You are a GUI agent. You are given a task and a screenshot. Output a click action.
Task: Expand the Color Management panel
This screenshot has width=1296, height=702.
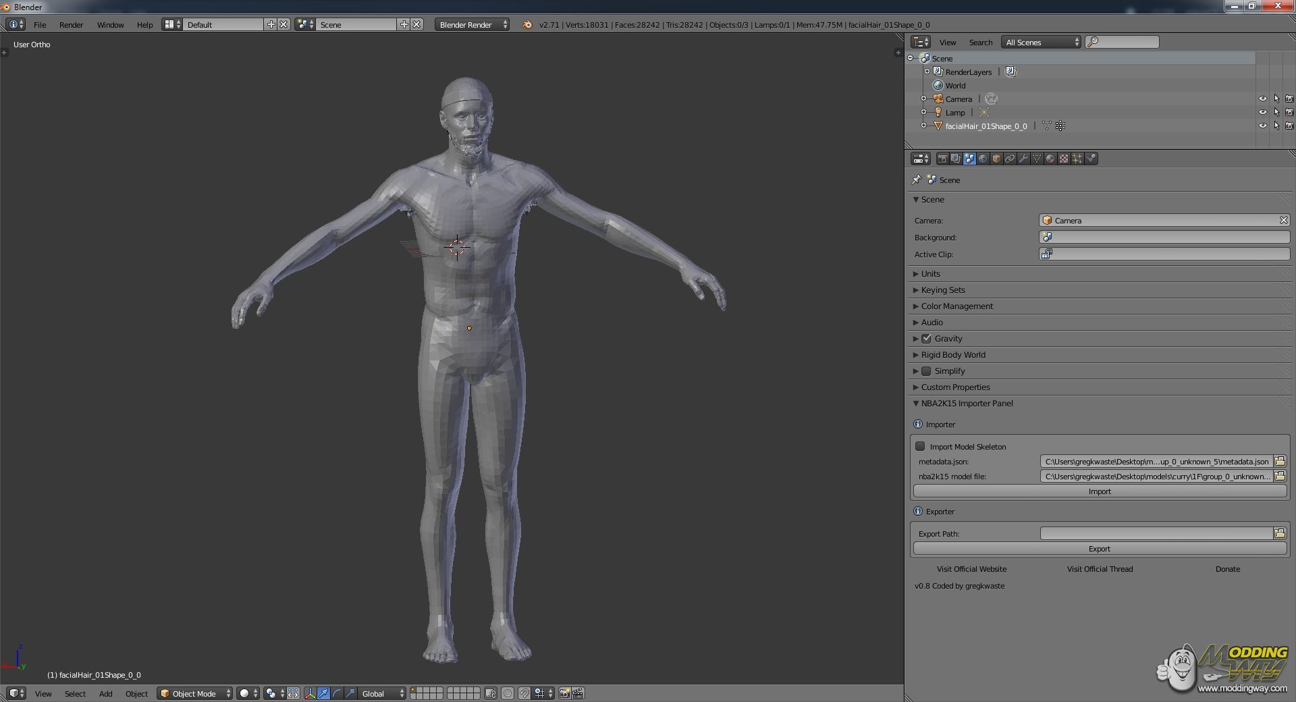click(x=956, y=306)
